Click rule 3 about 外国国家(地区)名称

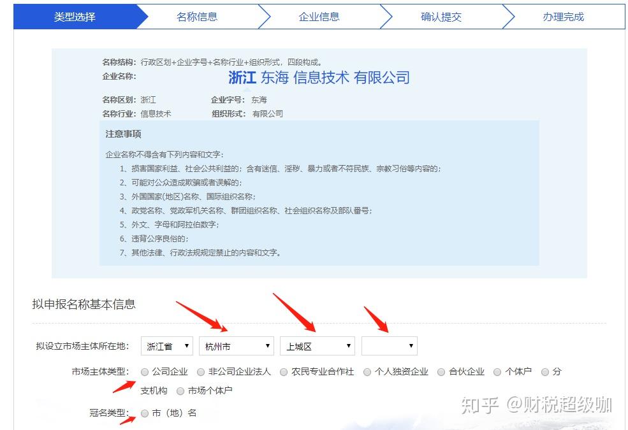click(x=187, y=196)
